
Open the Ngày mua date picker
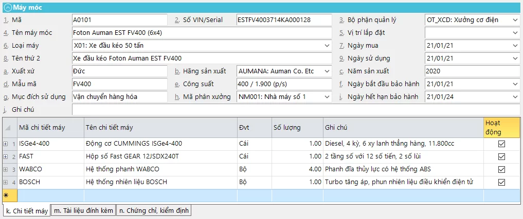click(515, 46)
